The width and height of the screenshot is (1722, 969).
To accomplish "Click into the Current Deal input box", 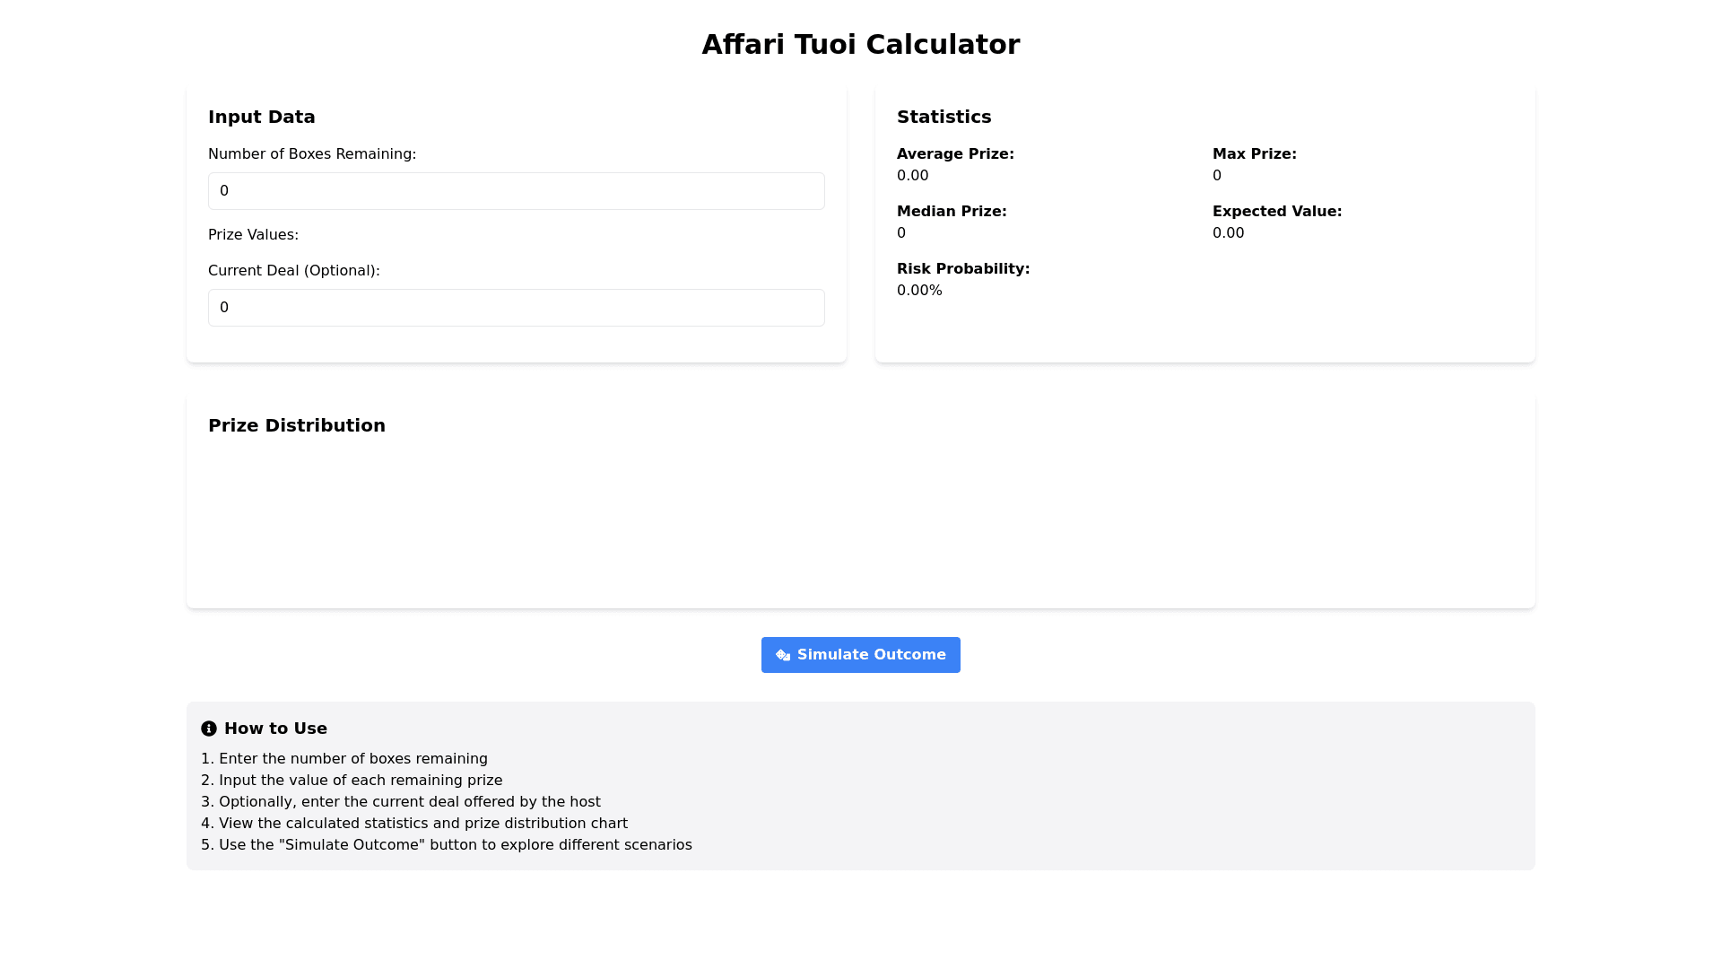I will pos(516,308).
